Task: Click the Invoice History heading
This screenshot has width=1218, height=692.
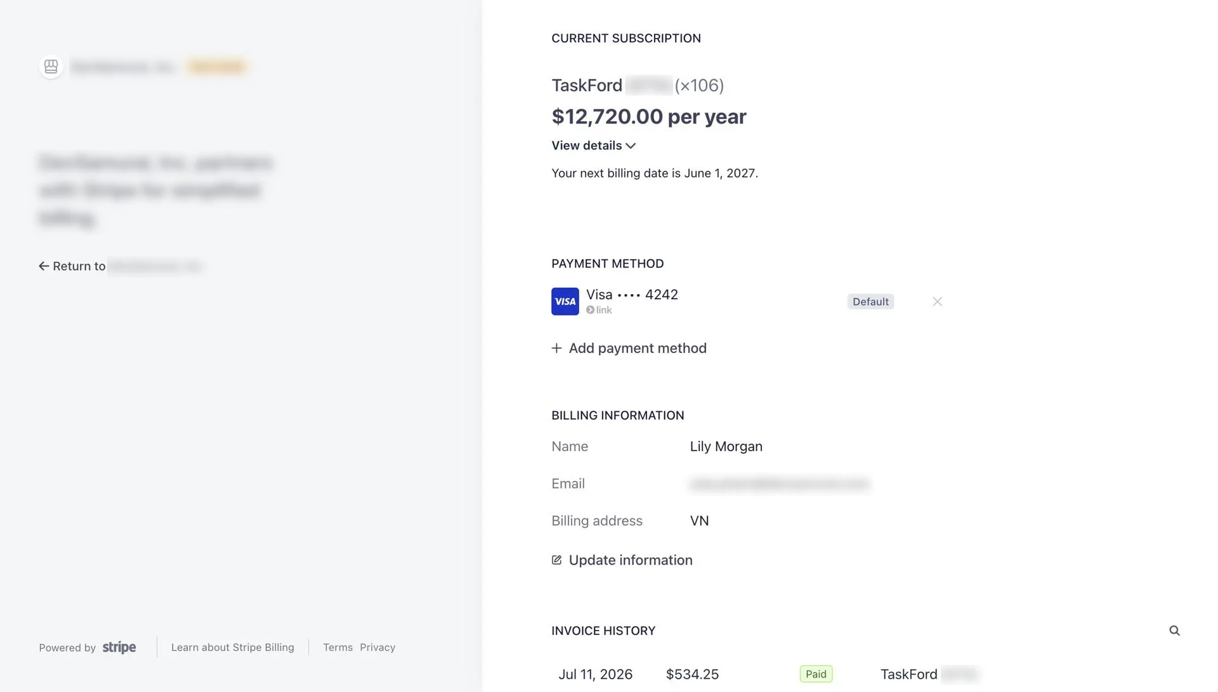Action: (603, 631)
